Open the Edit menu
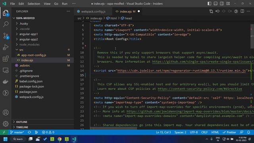 point(21,4)
